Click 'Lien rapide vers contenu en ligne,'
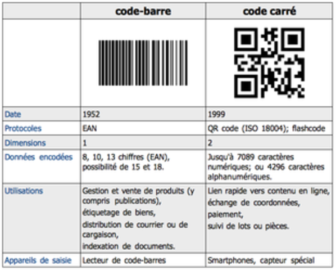The image size is (336, 270). click(x=269, y=191)
